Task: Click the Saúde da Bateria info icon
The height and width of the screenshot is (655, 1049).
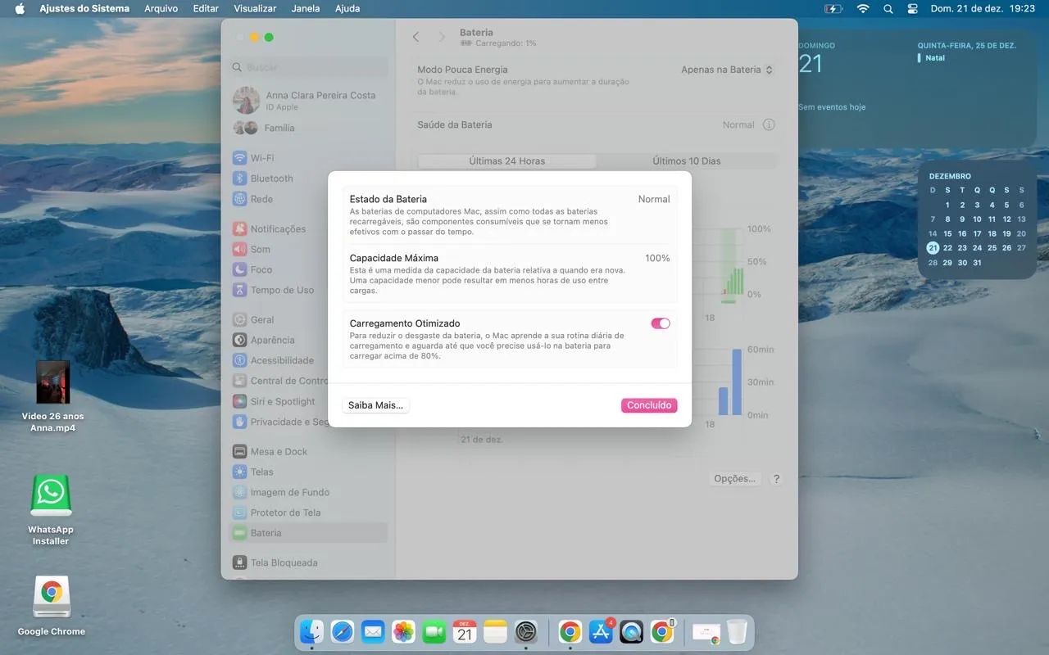Action: [x=769, y=125]
